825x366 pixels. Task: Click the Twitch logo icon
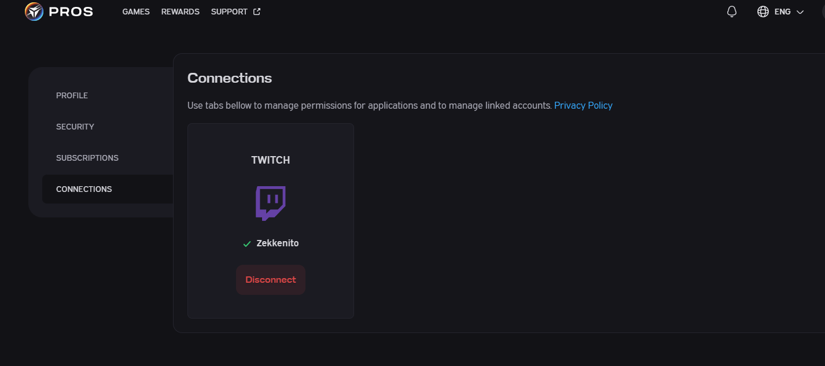tap(270, 203)
